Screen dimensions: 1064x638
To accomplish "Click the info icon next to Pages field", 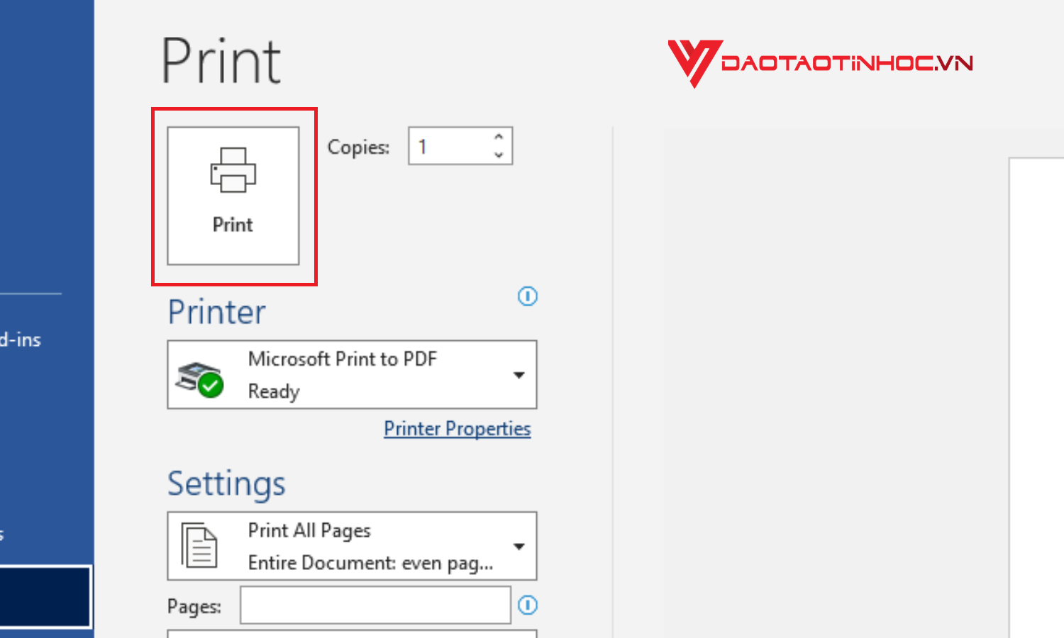I will (528, 605).
